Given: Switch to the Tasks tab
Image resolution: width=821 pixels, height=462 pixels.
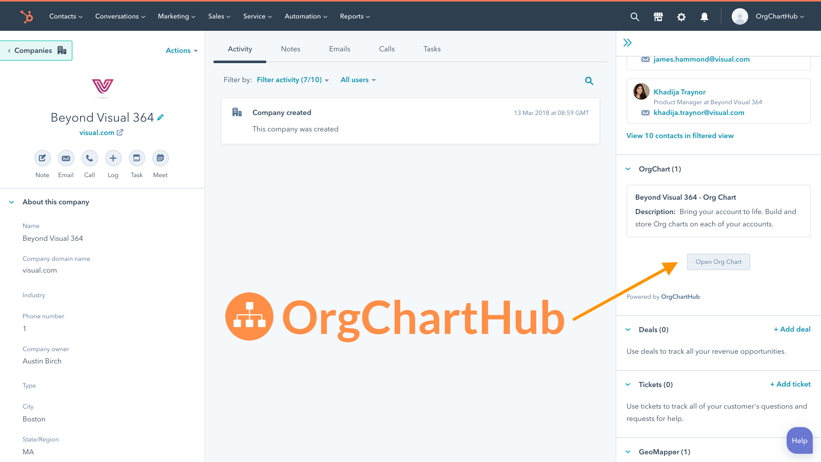Looking at the screenshot, I should pyautogui.click(x=432, y=49).
